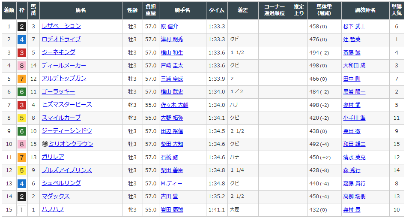The image size is (406, 218).
Task: View jockey M.ディー details
Action: click(x=171, y=183)
